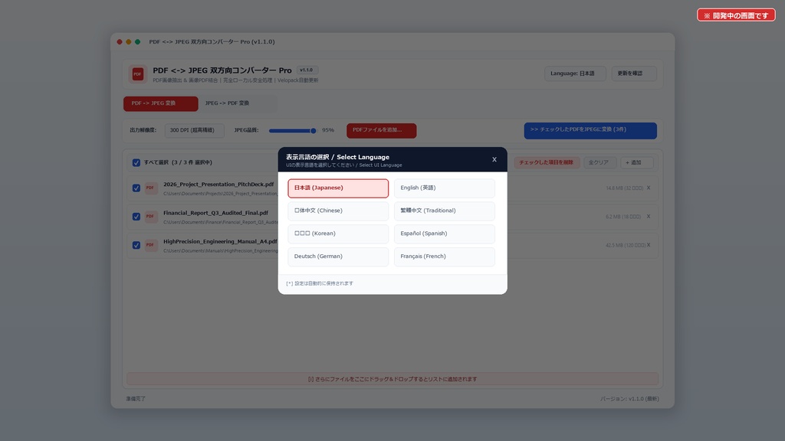Click the yellow minimize window button
The height and width of the screenshot is (441, 785).
coord(129,42)
